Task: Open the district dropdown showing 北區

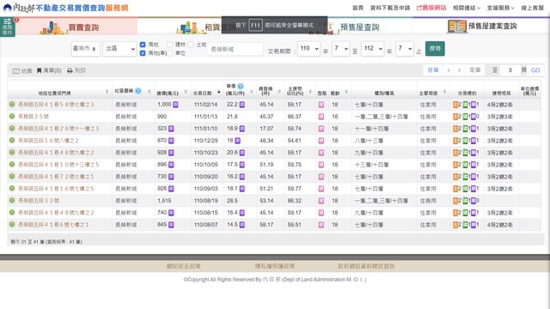Action: coord(119,49)
